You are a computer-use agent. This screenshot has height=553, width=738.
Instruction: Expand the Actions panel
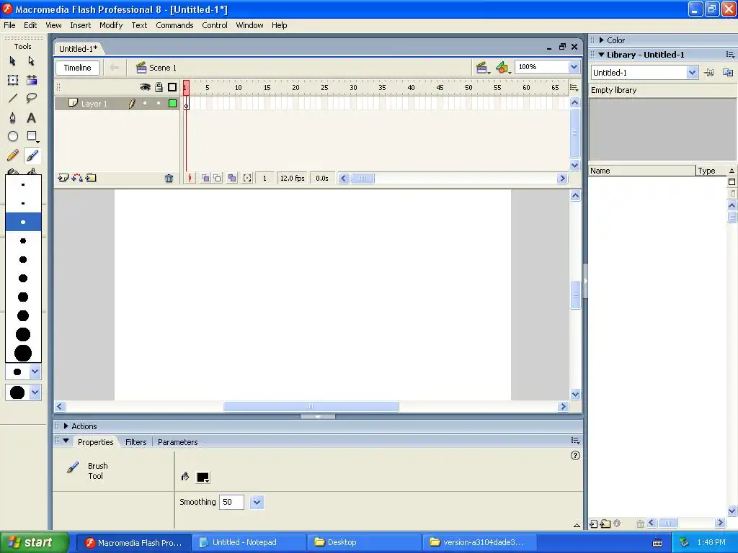(66, 426)
